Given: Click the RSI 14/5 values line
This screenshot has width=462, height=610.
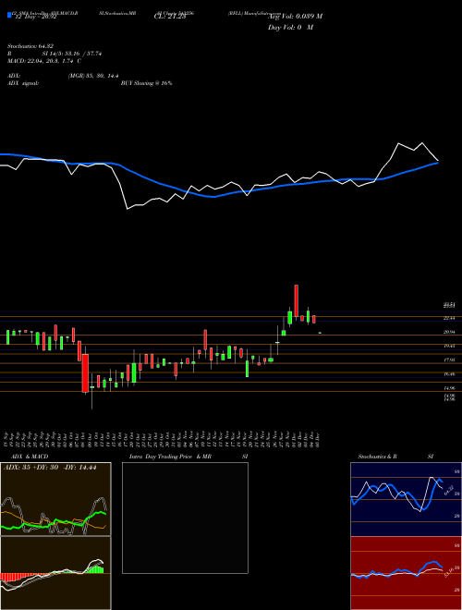Looking at the screenshot, I should [55, 54].
